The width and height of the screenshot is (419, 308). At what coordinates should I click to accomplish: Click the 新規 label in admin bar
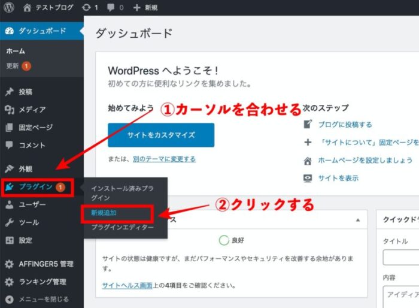tap(151, 8)
